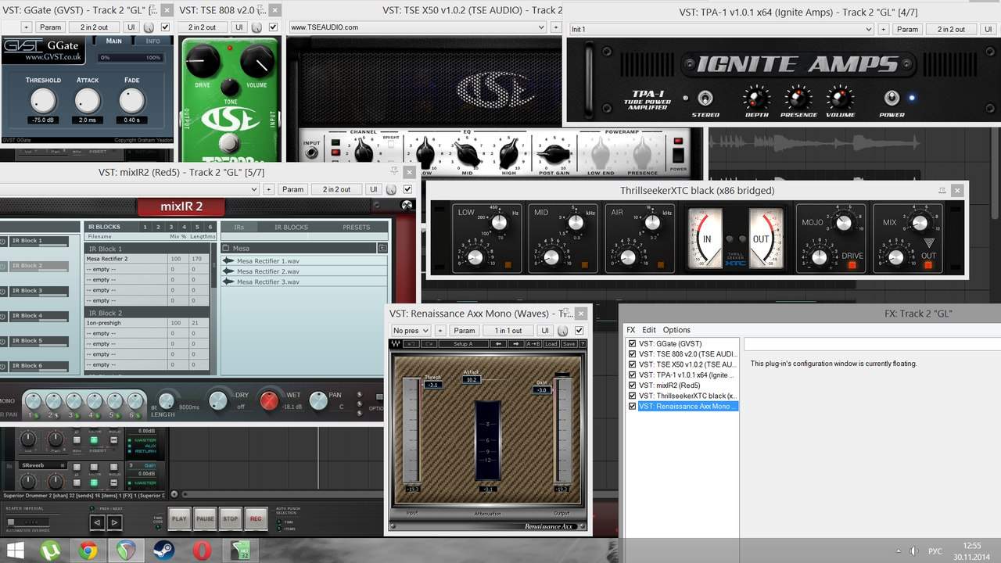Uncheck the mixIR2 entry in FX chain

(x=633, y=385)
